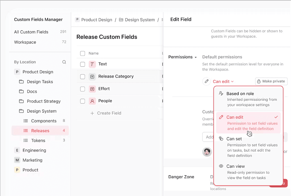Click the Name column header
Viewport: 291px width, 196px height.
click(x=93, y=53)
